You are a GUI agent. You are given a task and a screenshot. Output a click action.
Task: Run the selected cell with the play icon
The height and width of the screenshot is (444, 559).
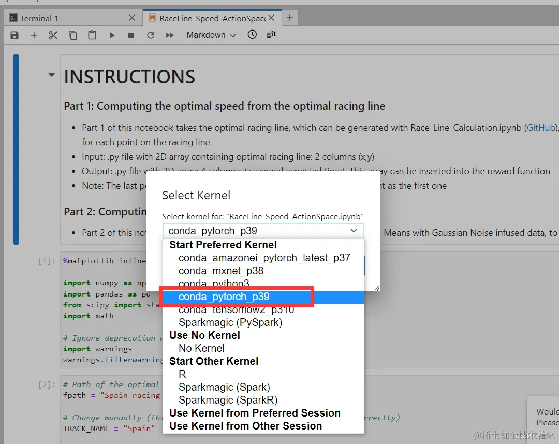coord(112,35)
